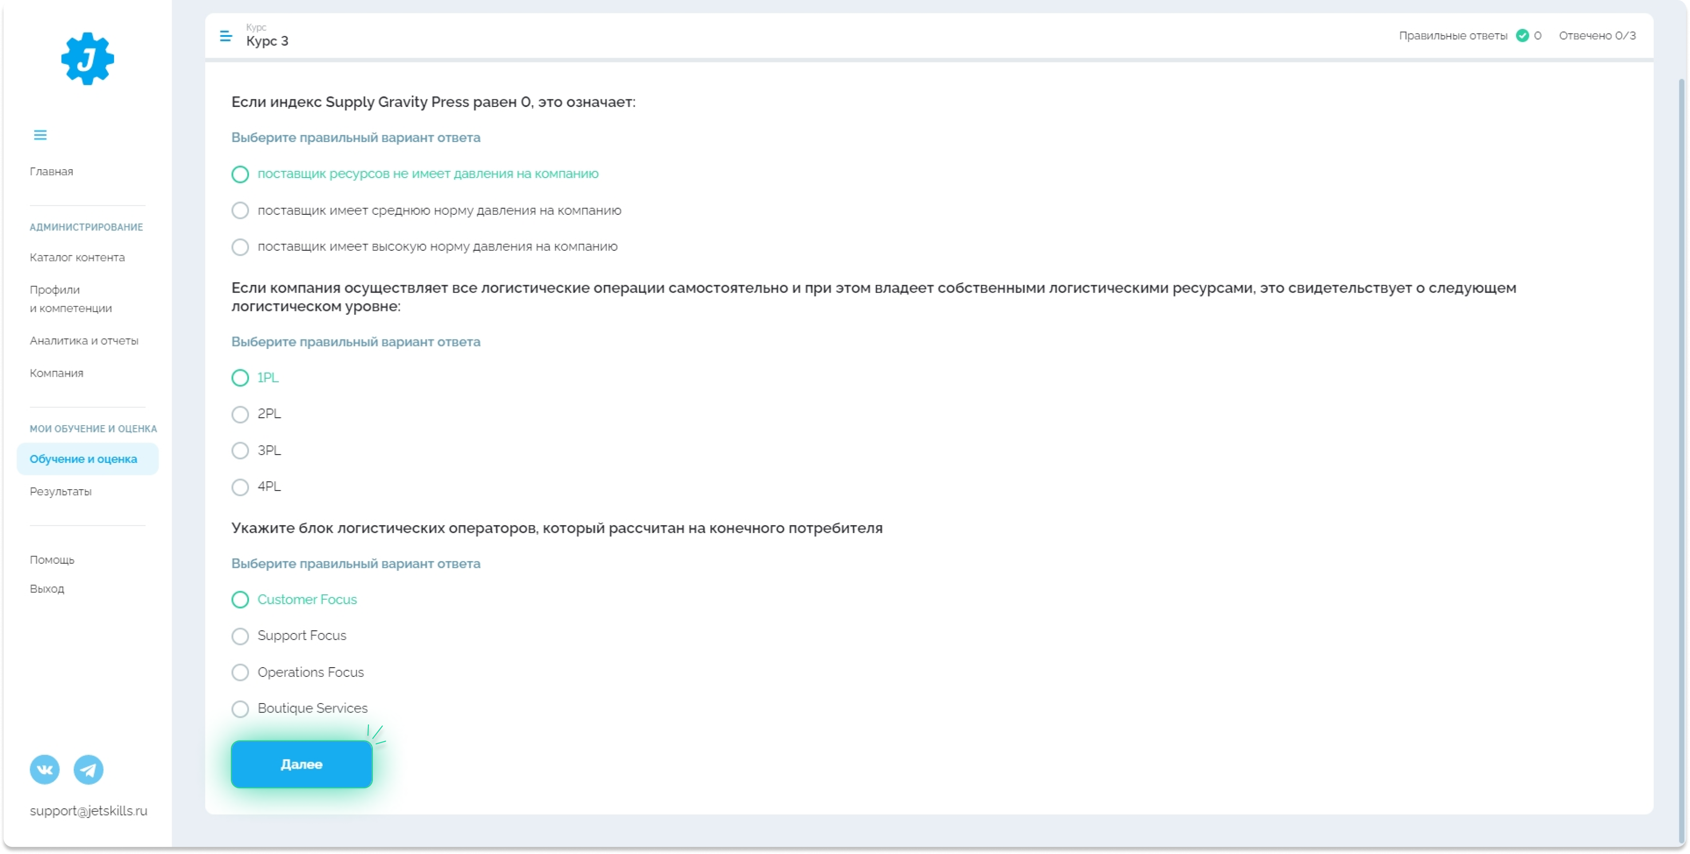Open the VK social network icon
The width and height of the screenshot is (1690, 854).
click(x=44, y=769)
